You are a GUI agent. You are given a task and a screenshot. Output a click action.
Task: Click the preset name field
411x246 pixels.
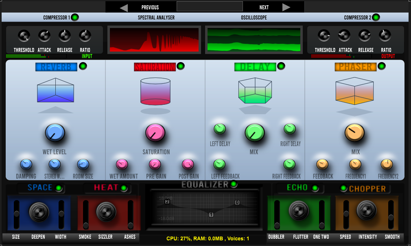tap(210, 6)
